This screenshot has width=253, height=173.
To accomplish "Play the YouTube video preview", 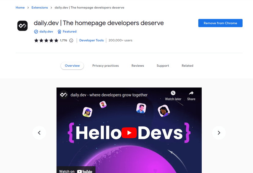I will pos(129,133).
